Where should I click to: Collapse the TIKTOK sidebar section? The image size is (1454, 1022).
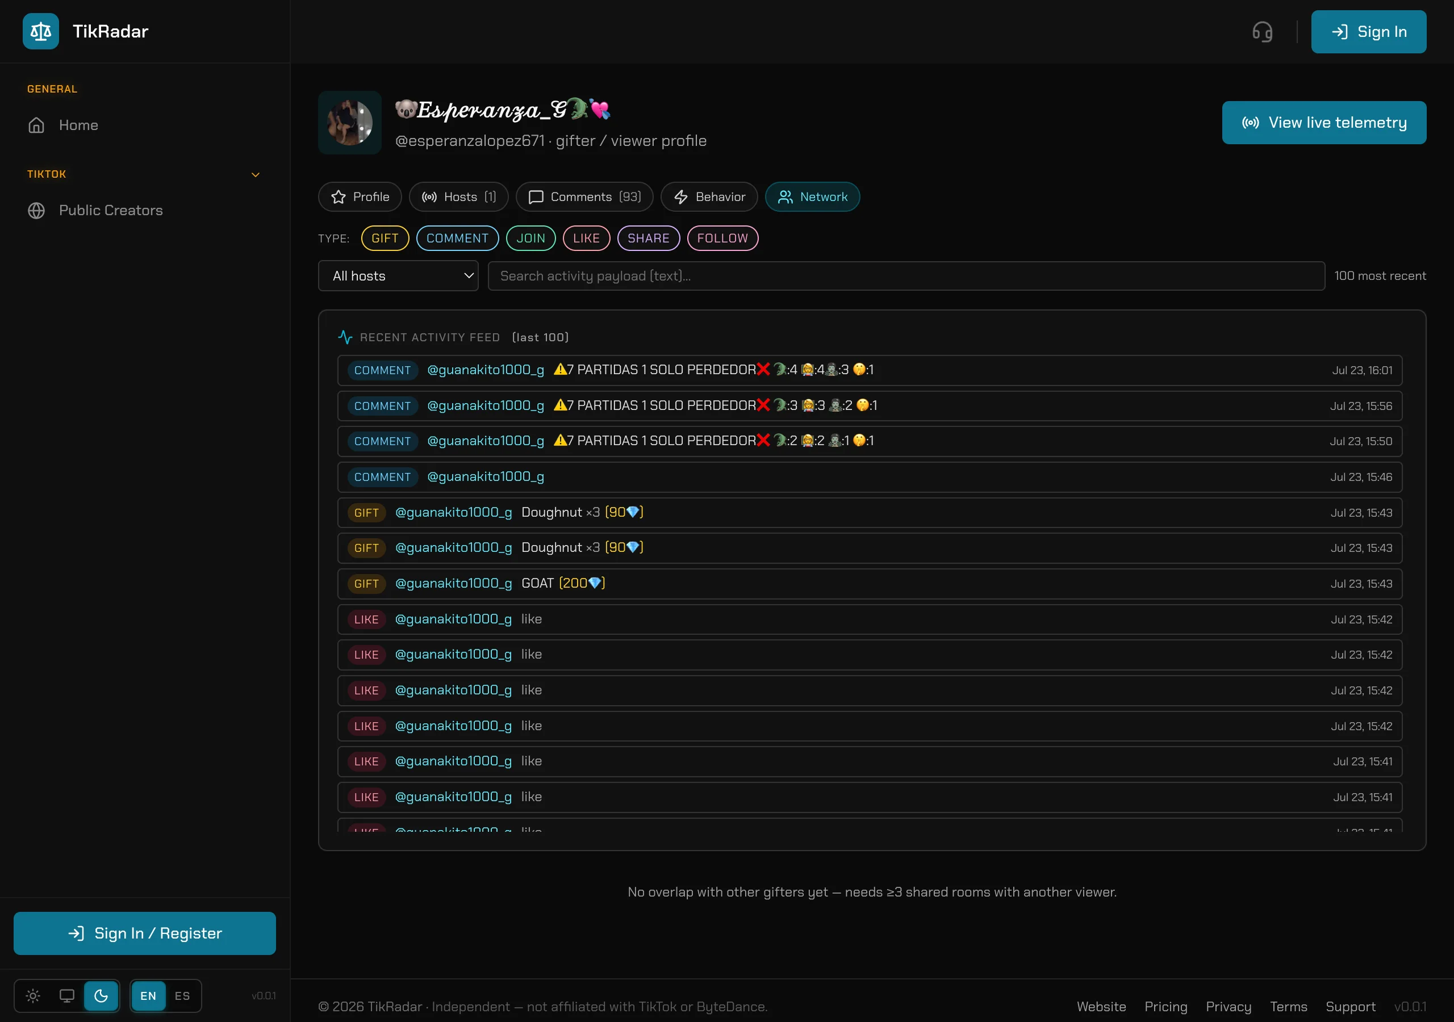click(255, 175)
